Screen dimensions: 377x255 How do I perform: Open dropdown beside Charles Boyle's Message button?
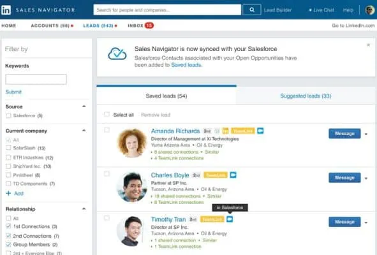tap(366, 178)
